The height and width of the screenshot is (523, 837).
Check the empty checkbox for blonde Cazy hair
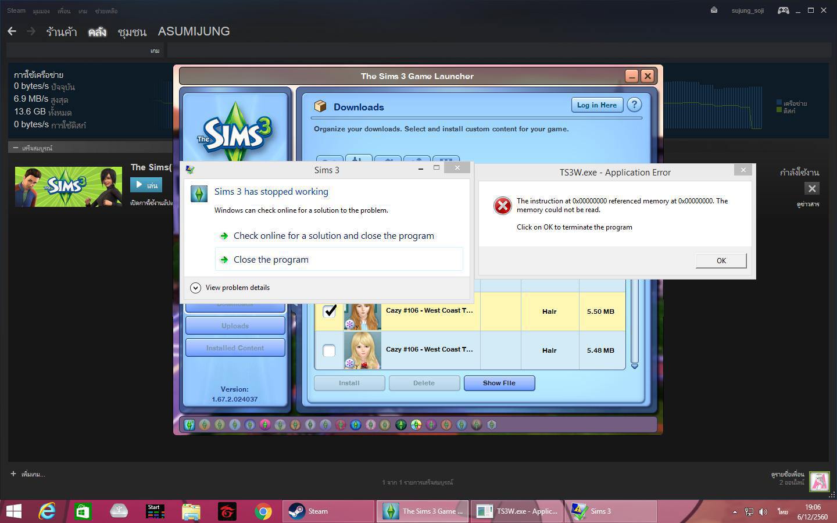pos(329,350)
